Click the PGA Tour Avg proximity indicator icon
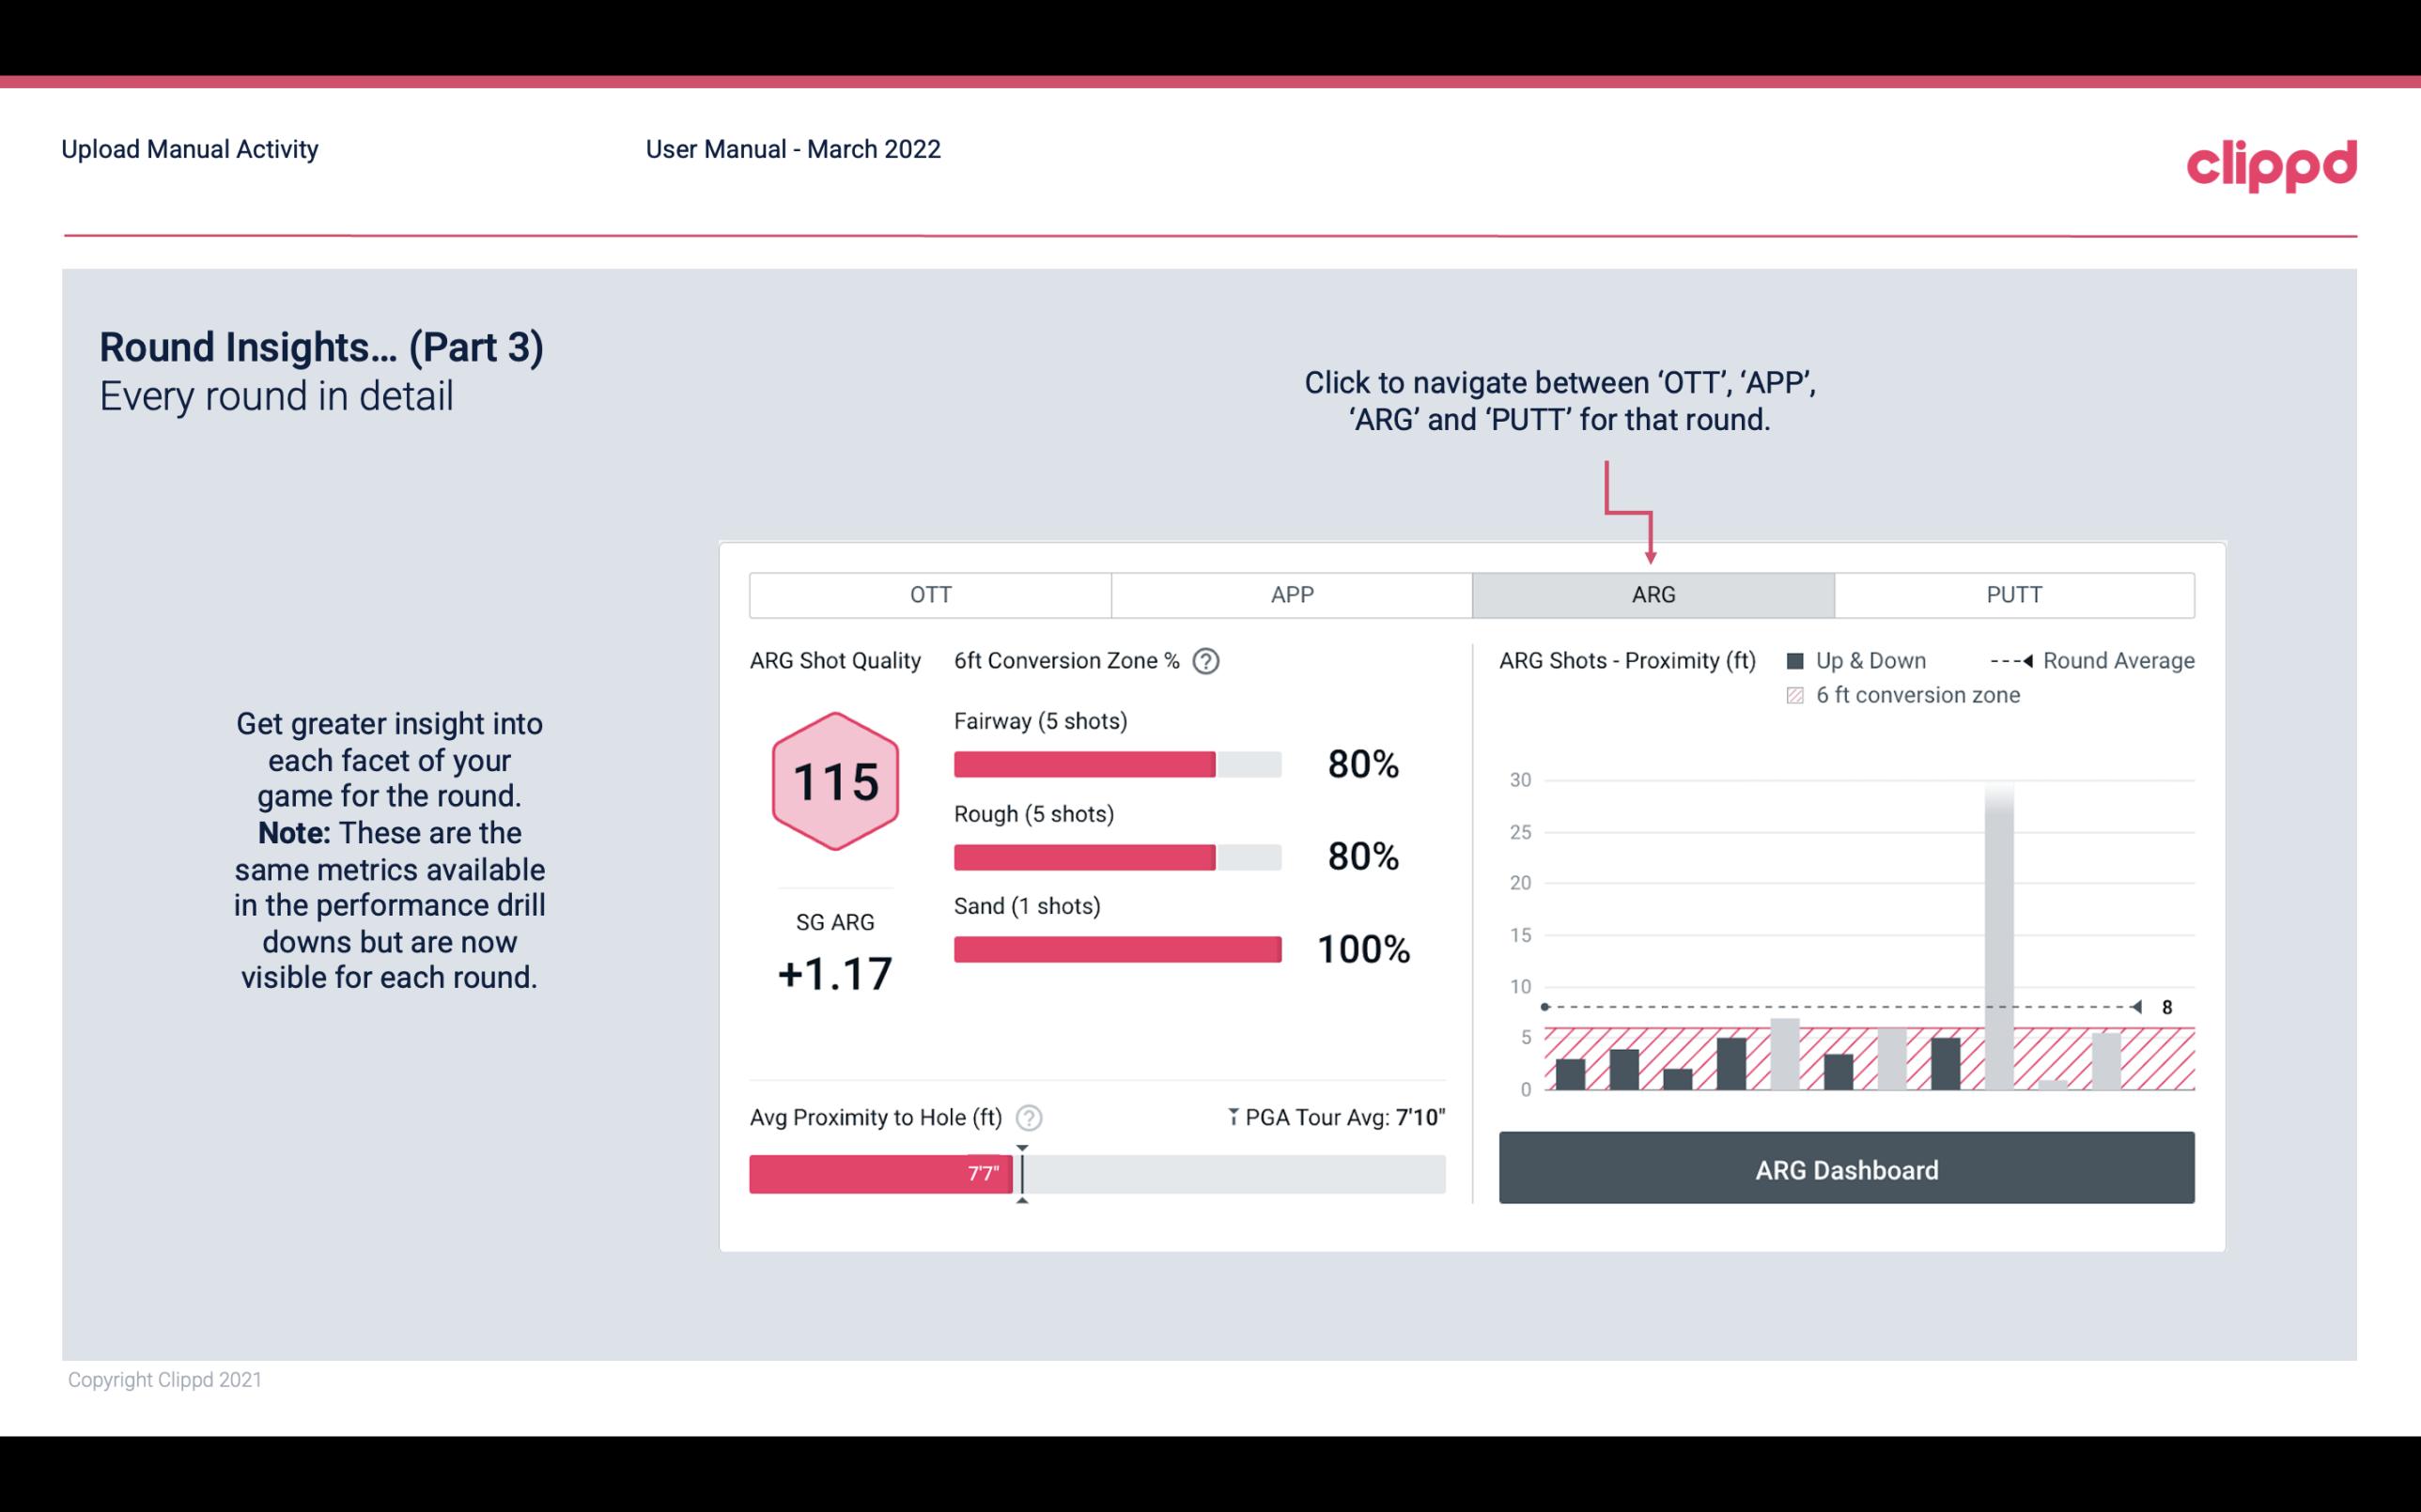The height and width of the screenshot is (1512, 2421). click(1234, 1115)
